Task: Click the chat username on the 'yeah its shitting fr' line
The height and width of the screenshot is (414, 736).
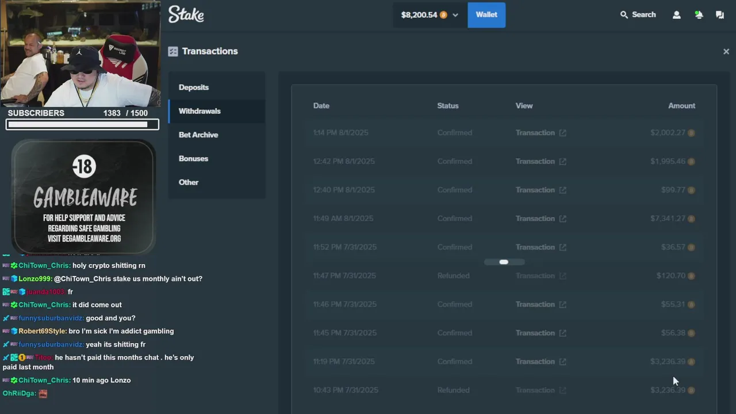Action: tap(51, 344)
